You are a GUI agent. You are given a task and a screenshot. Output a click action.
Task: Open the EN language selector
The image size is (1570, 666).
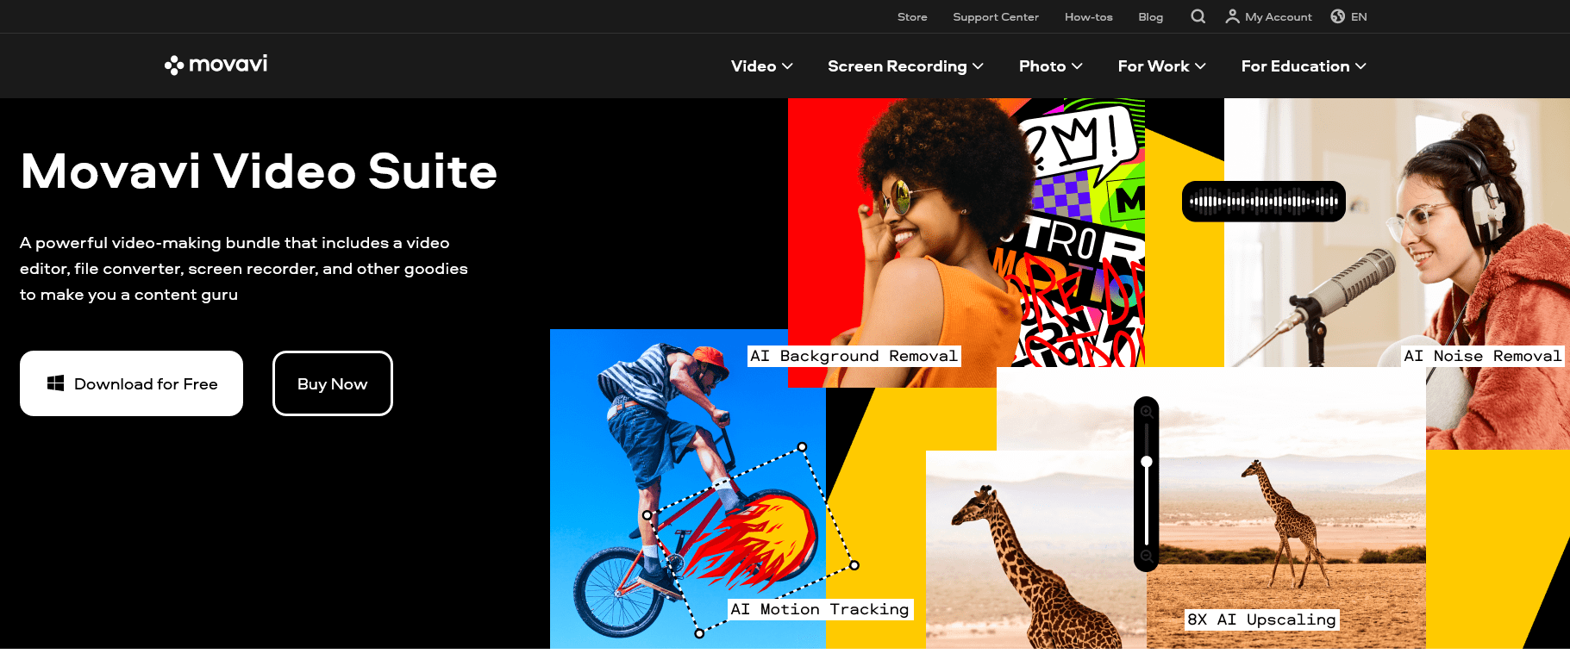tap(1349, 16)
